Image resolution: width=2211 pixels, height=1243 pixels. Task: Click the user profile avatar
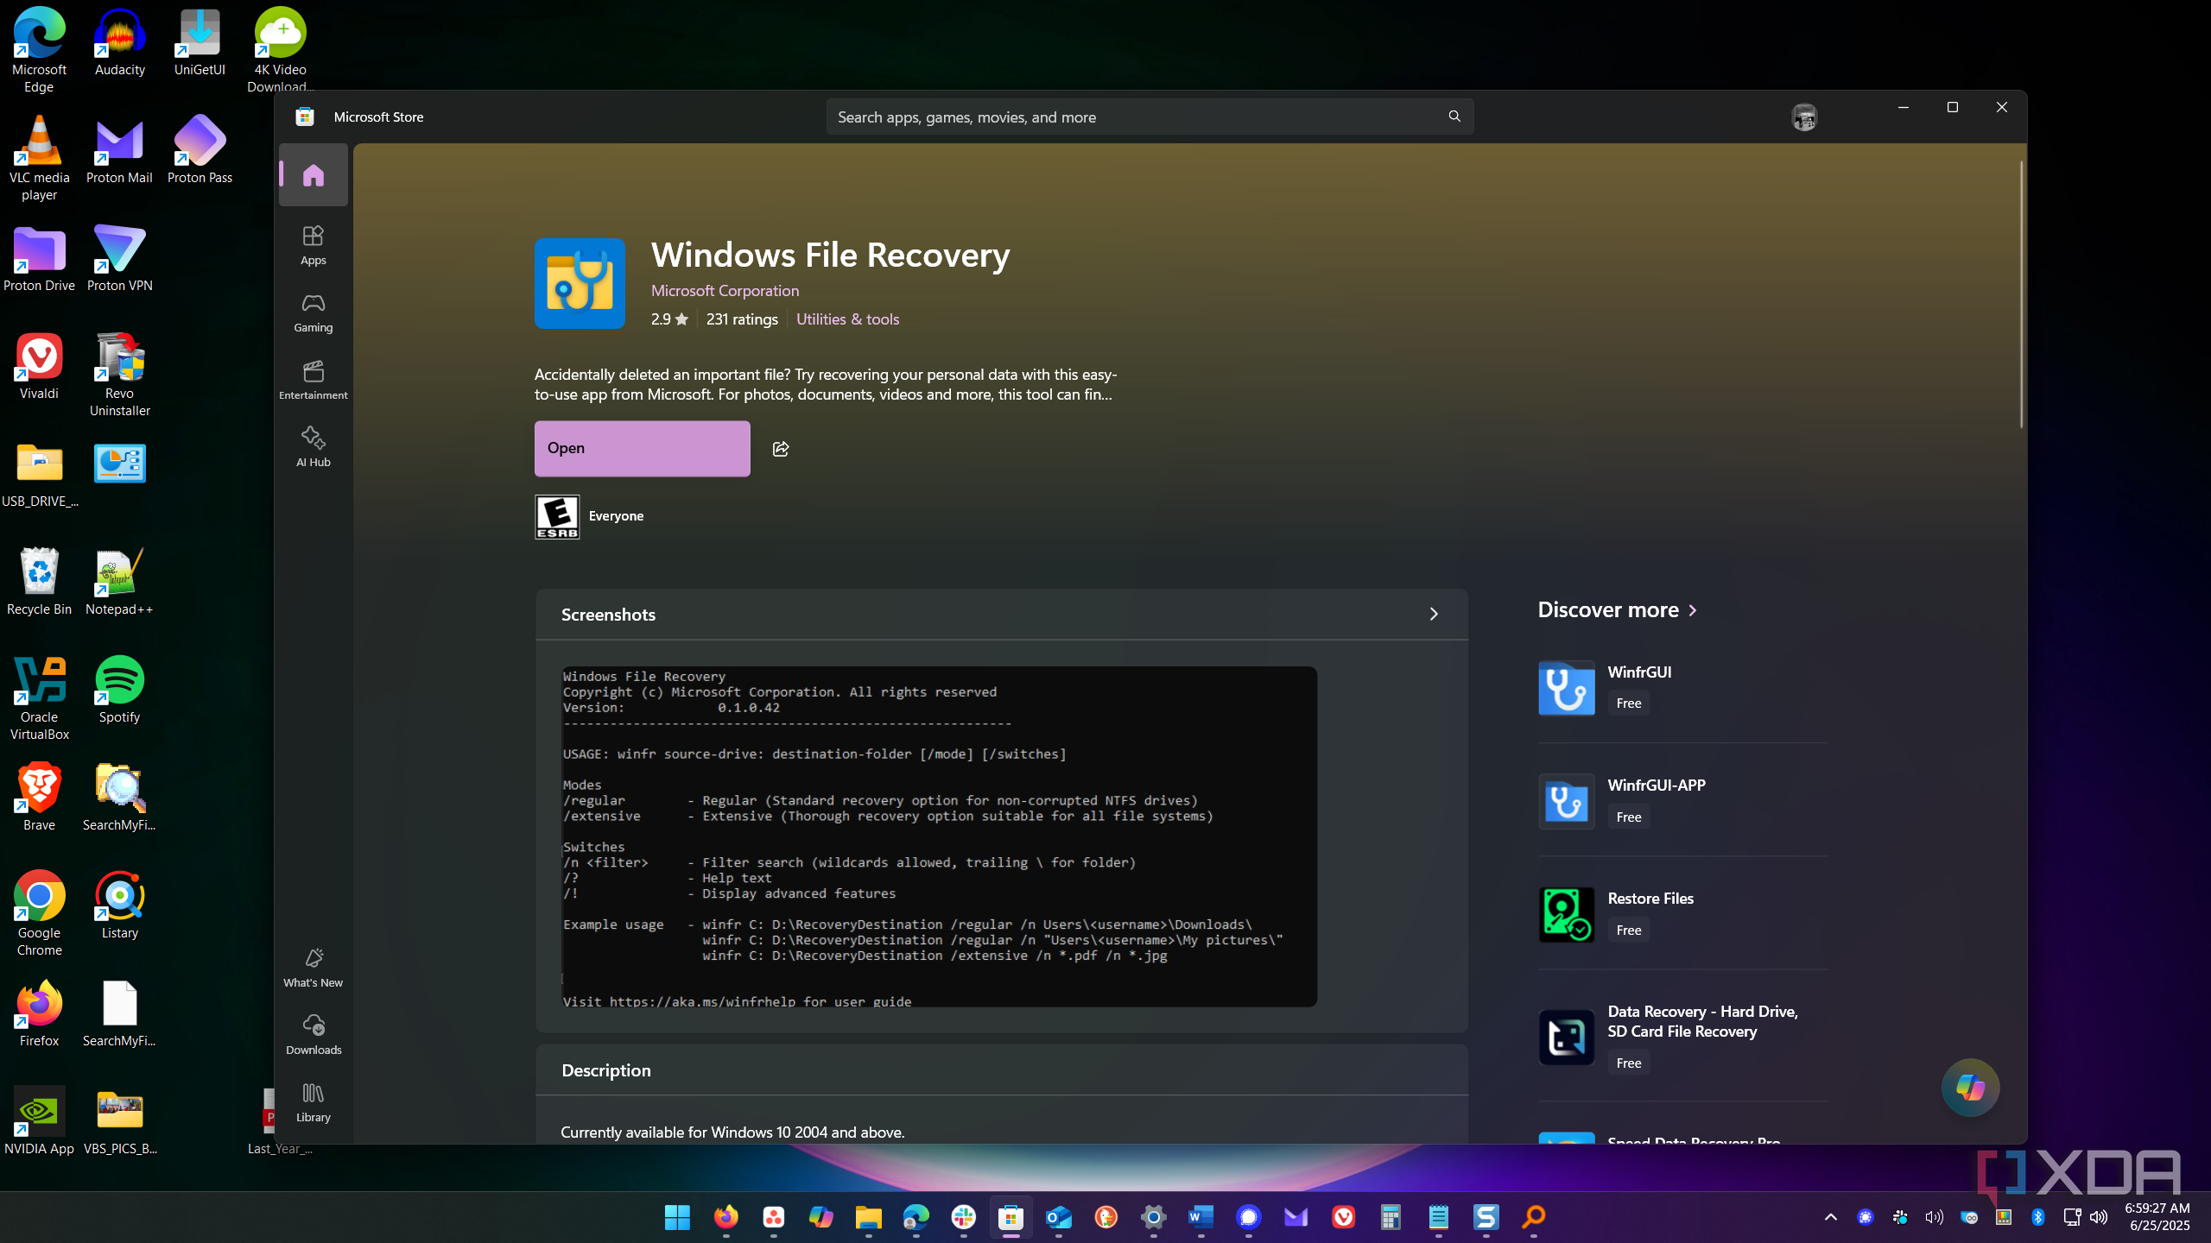click(1804, 117)
